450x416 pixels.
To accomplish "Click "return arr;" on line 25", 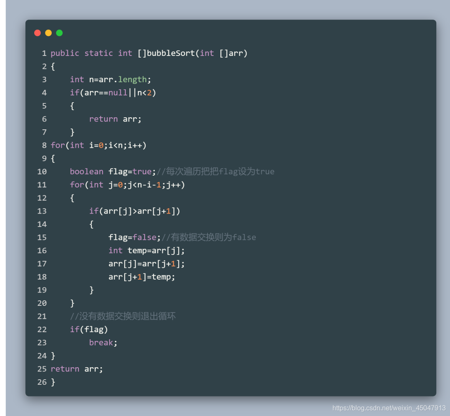I will tap(77, 369).
